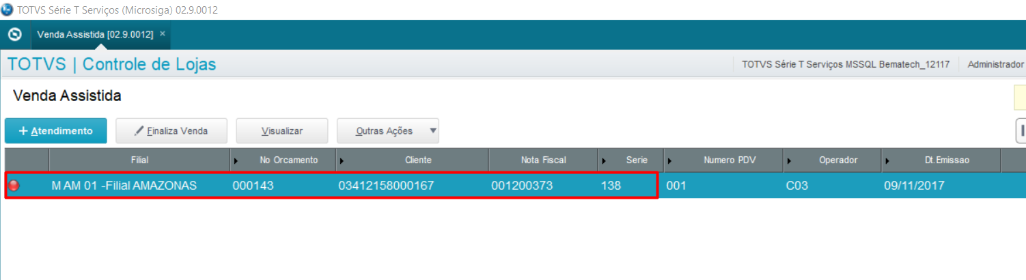
Task: Select emission date 09/11/2017 cell
Action: click(941, 185)
